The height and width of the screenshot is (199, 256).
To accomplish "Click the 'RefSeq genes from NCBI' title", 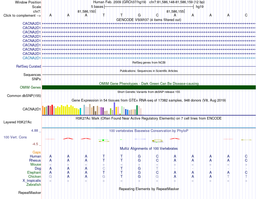I will [149, 62].
